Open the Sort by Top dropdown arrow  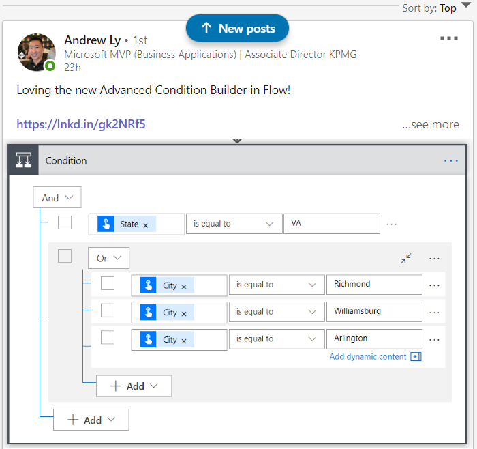[x=465, y=5]
